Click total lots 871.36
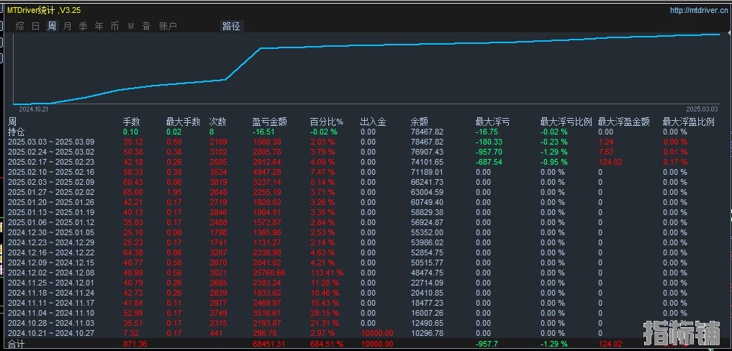732x351 pixels. 135,345
